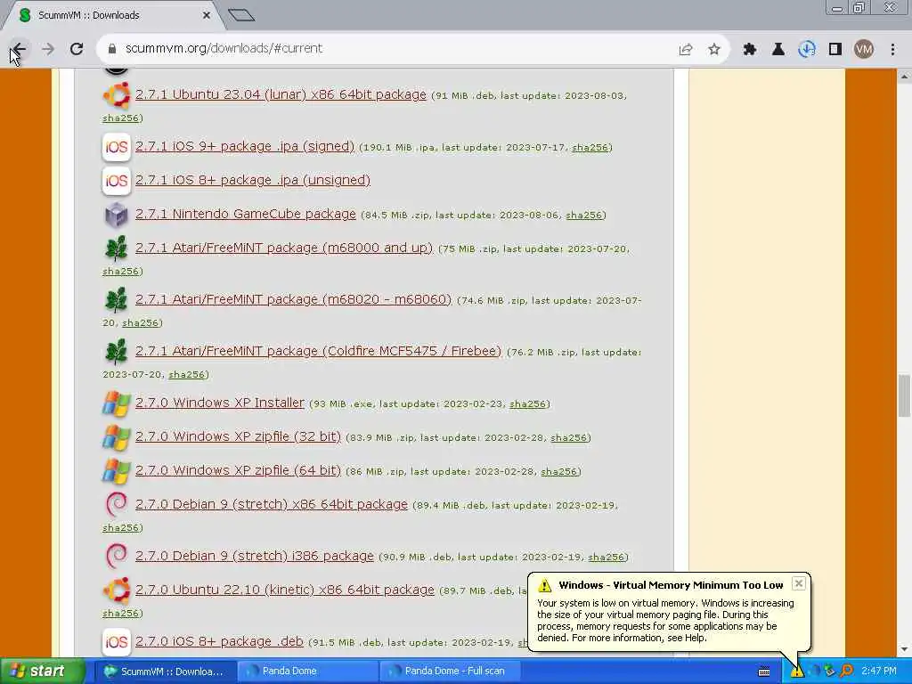The width and height of the screenshot is (912, 684).
Task: Open sha256 link for Windows XP Installer
Action: point(527,404)
